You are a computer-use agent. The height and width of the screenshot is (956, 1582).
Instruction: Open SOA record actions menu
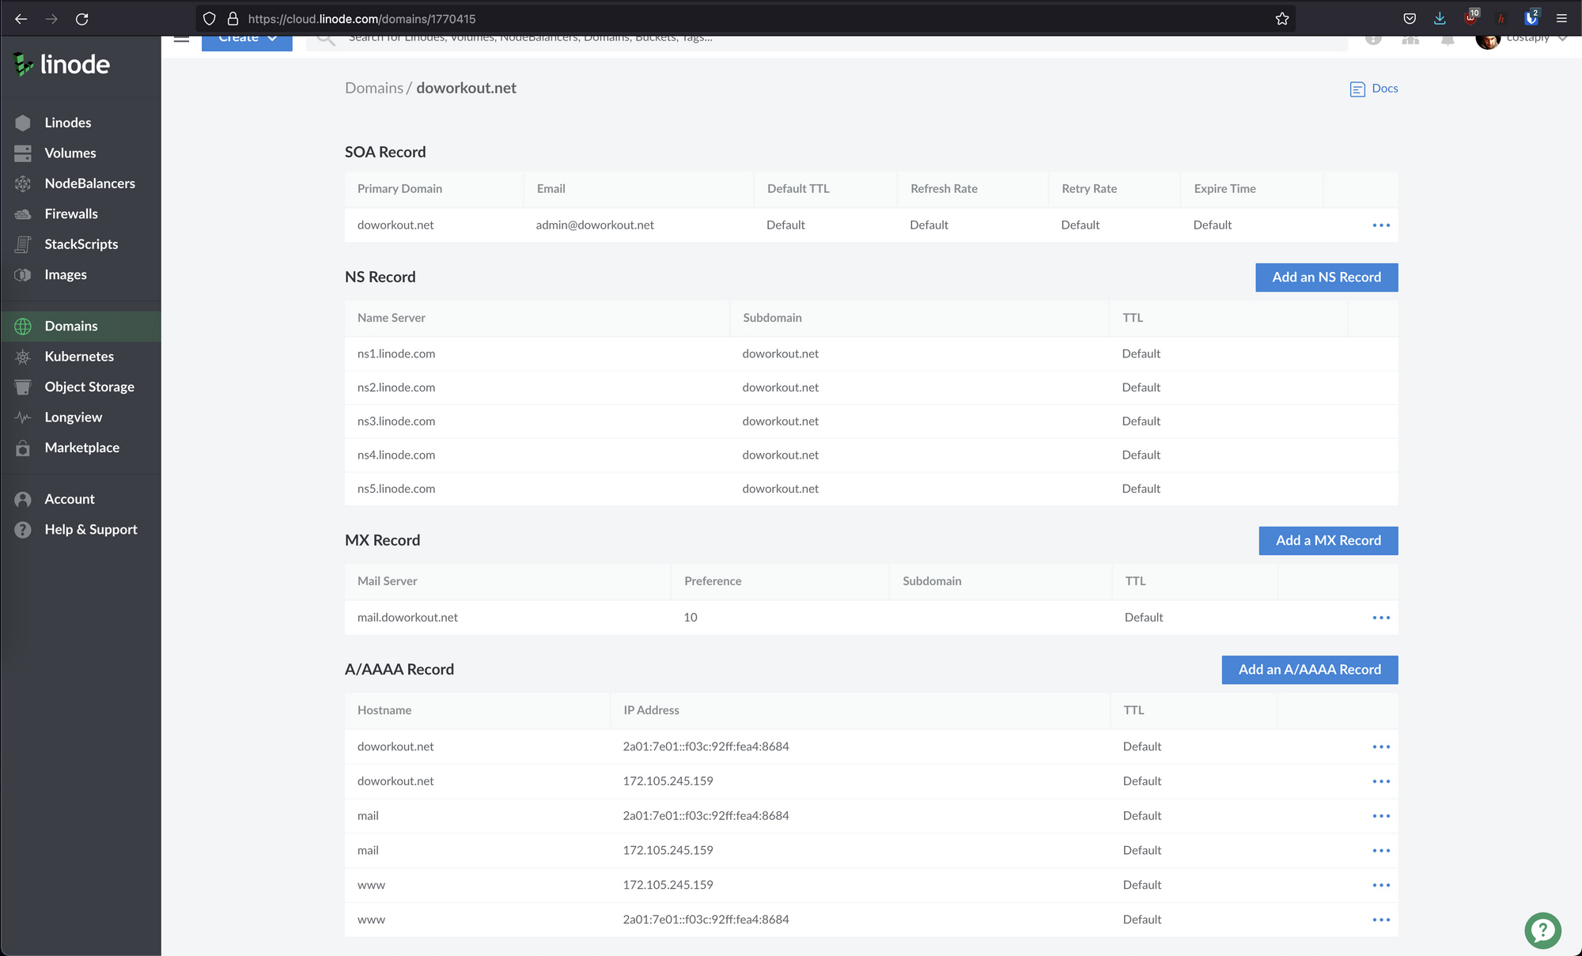(x=1381, y=225)
